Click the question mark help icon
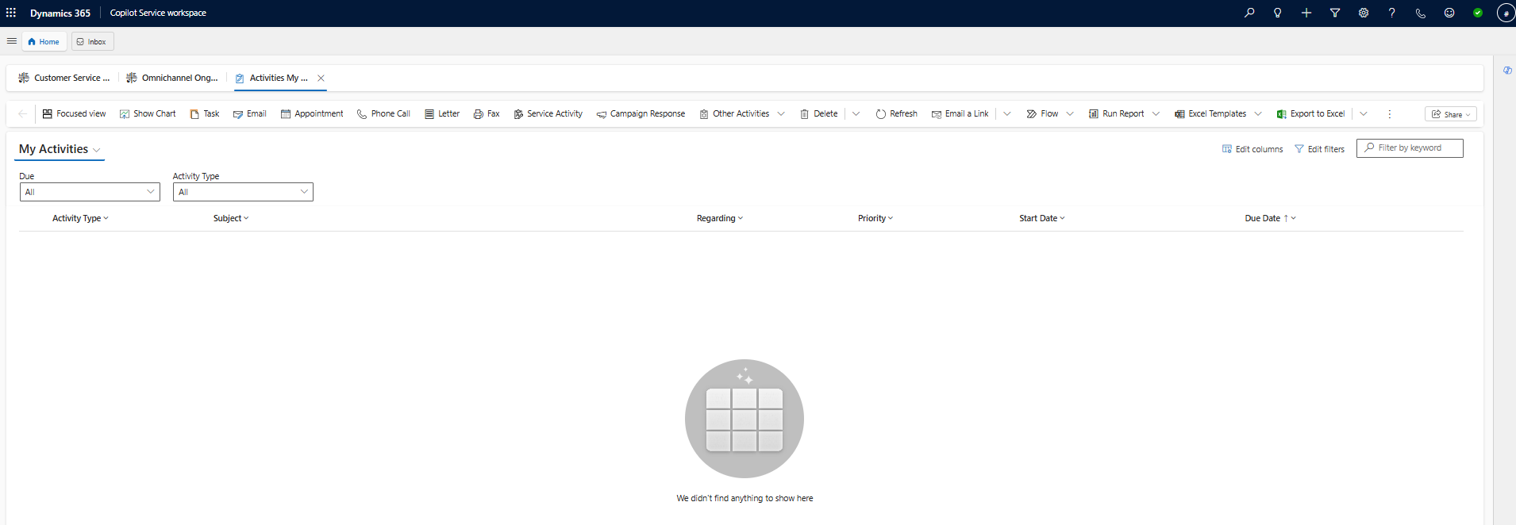 (x=1392, y=13)
